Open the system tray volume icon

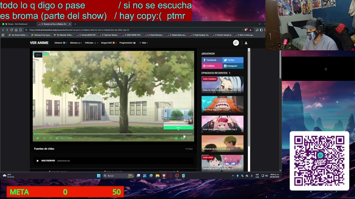(x=266, y=176)
